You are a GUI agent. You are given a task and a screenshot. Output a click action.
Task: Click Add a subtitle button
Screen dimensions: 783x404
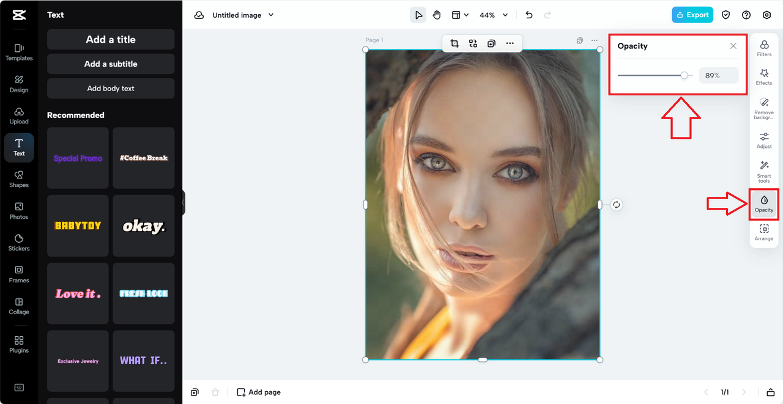coord(111,64)
